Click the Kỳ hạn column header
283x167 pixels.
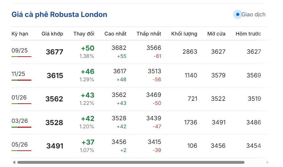[20, 34]
